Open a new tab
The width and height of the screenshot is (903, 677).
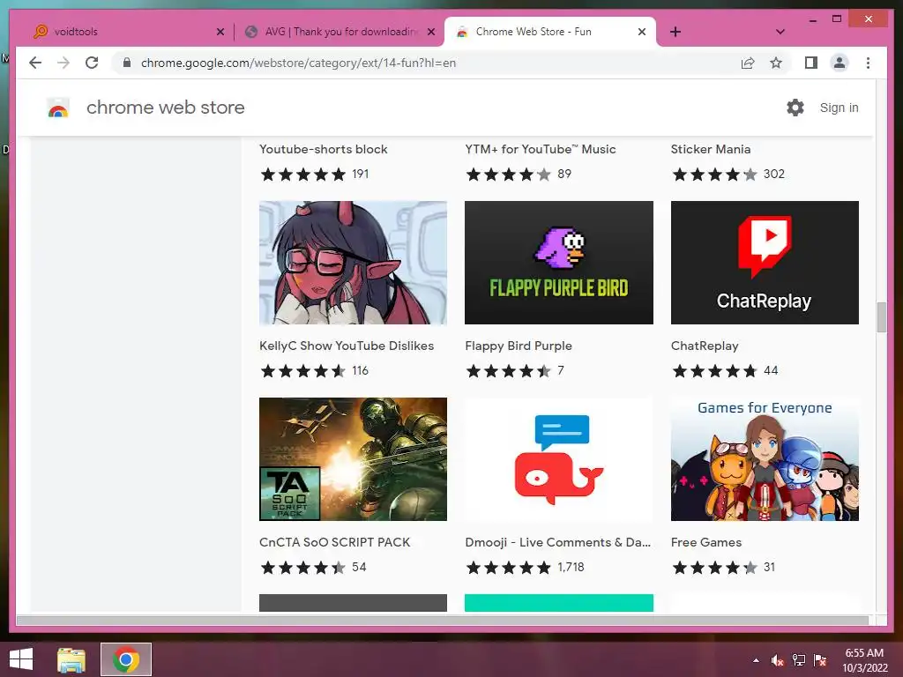click(x=675, y=32)
